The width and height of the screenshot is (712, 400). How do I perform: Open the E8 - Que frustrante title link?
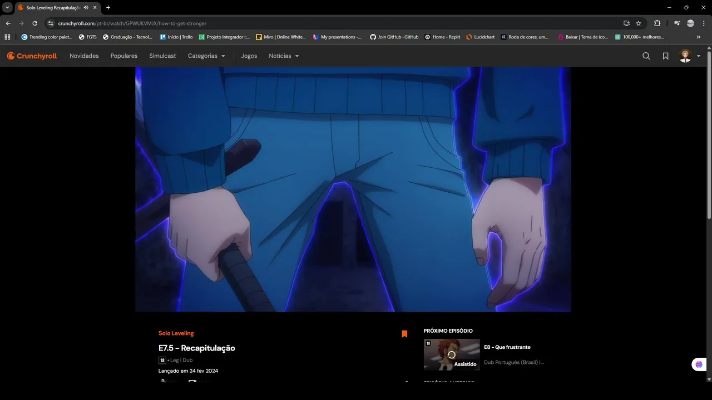(x=507, y=347)
